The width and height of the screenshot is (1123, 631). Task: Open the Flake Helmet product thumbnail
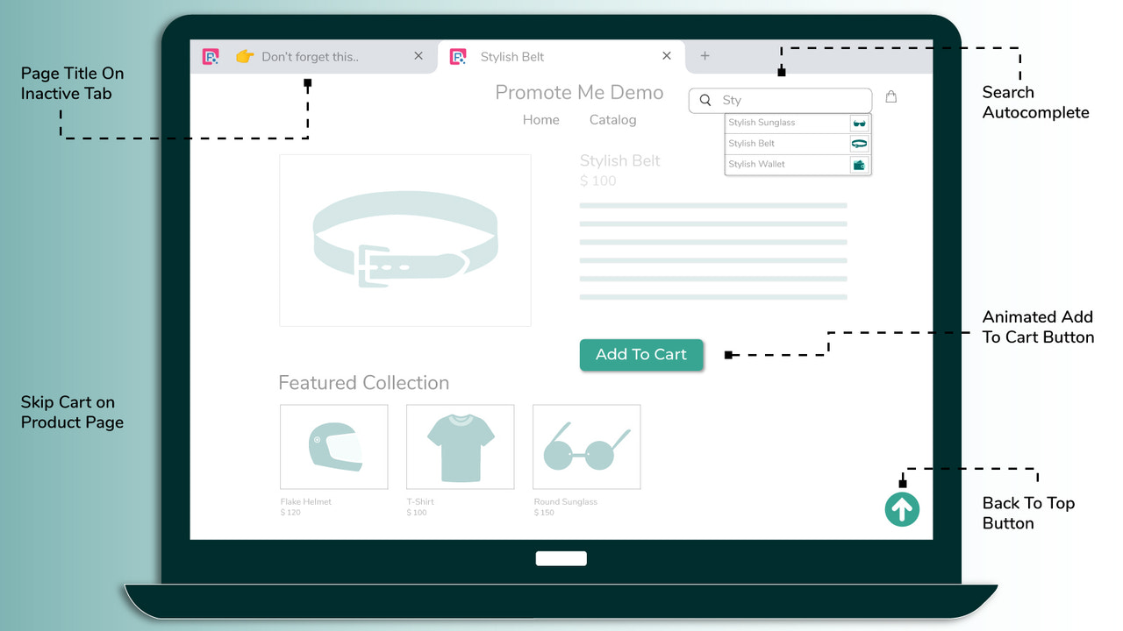[x=333, y=446]
